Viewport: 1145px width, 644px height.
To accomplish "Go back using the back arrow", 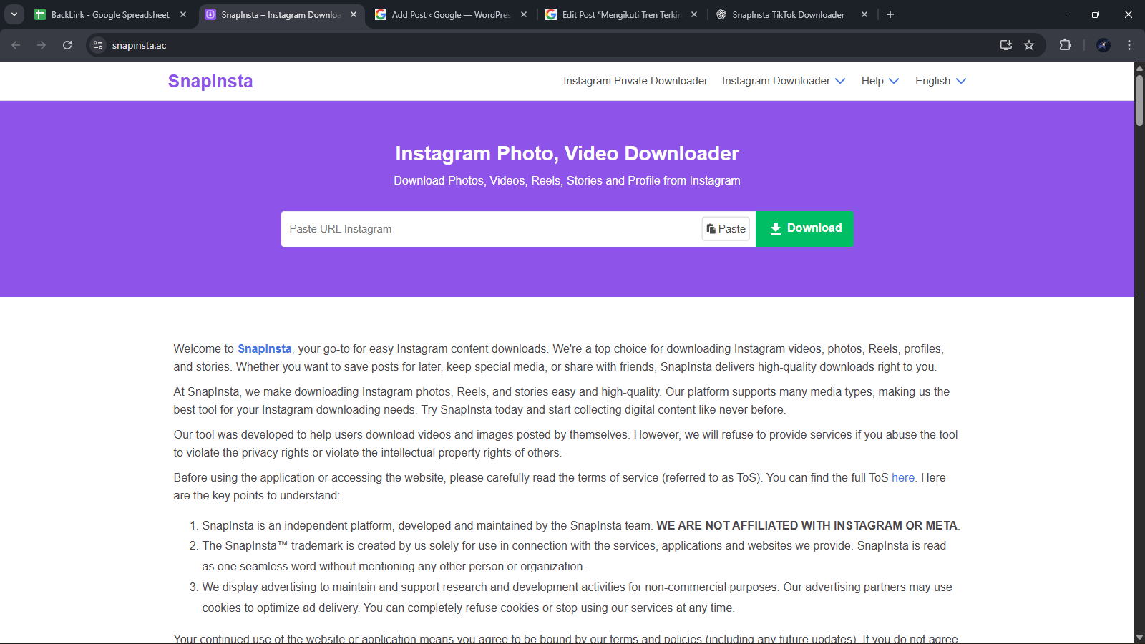I will click(16, 44).
